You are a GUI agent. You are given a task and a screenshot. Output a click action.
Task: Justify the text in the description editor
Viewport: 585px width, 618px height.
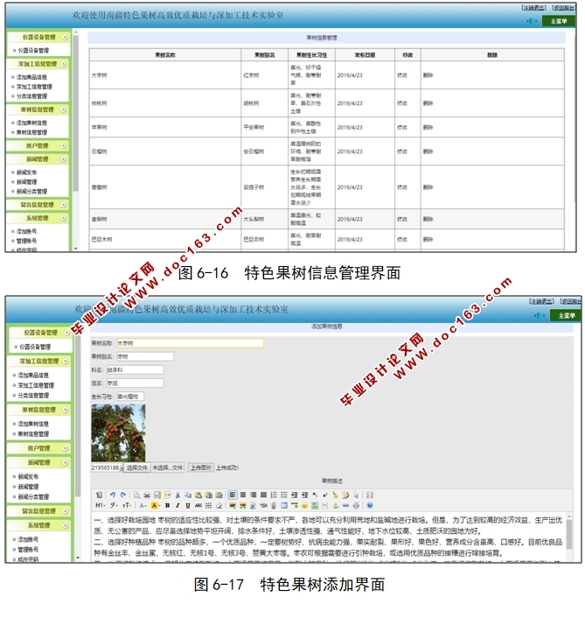tap(263, 495)
